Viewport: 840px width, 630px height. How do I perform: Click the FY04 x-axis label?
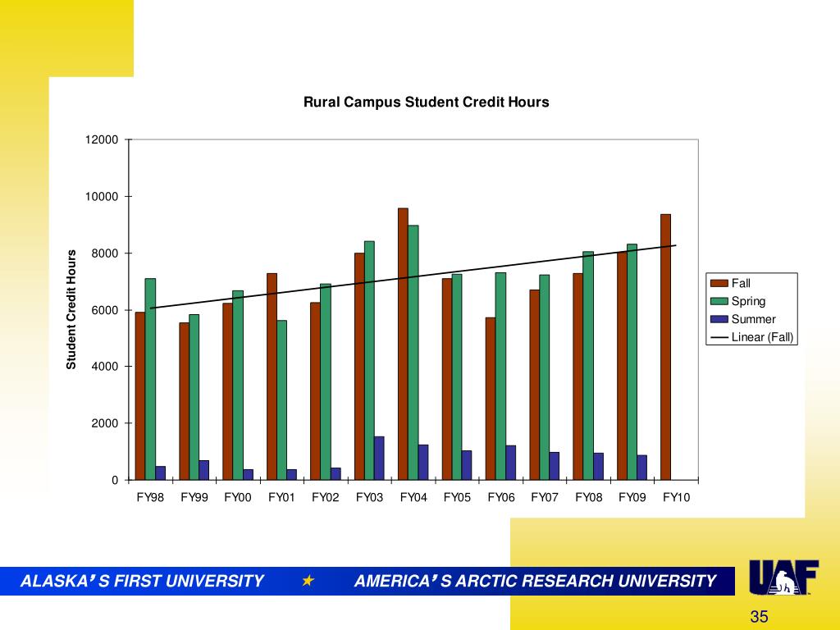(x=413, y=498)
